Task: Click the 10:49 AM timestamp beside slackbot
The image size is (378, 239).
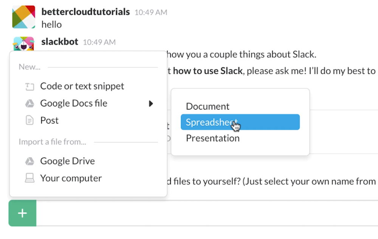Action: pos(99,42)
